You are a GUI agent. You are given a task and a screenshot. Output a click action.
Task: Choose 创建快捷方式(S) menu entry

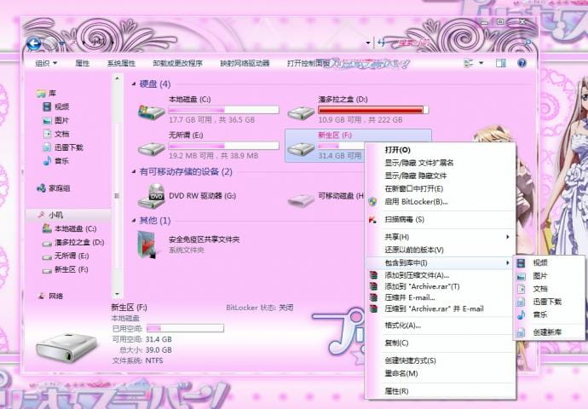click(441, 360)
